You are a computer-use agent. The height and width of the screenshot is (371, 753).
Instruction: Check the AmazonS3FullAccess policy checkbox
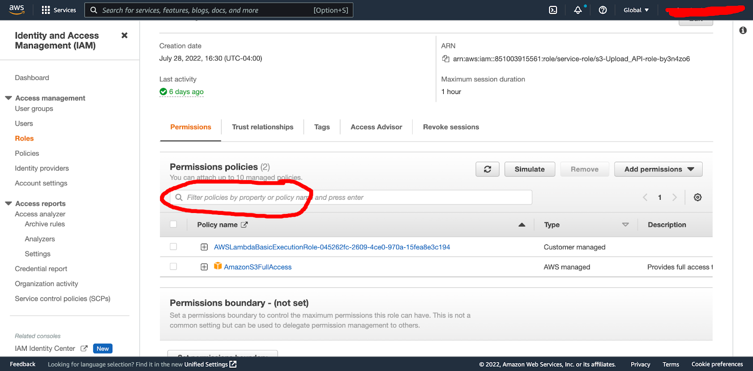pyautogui.click(x=173, y=267)
